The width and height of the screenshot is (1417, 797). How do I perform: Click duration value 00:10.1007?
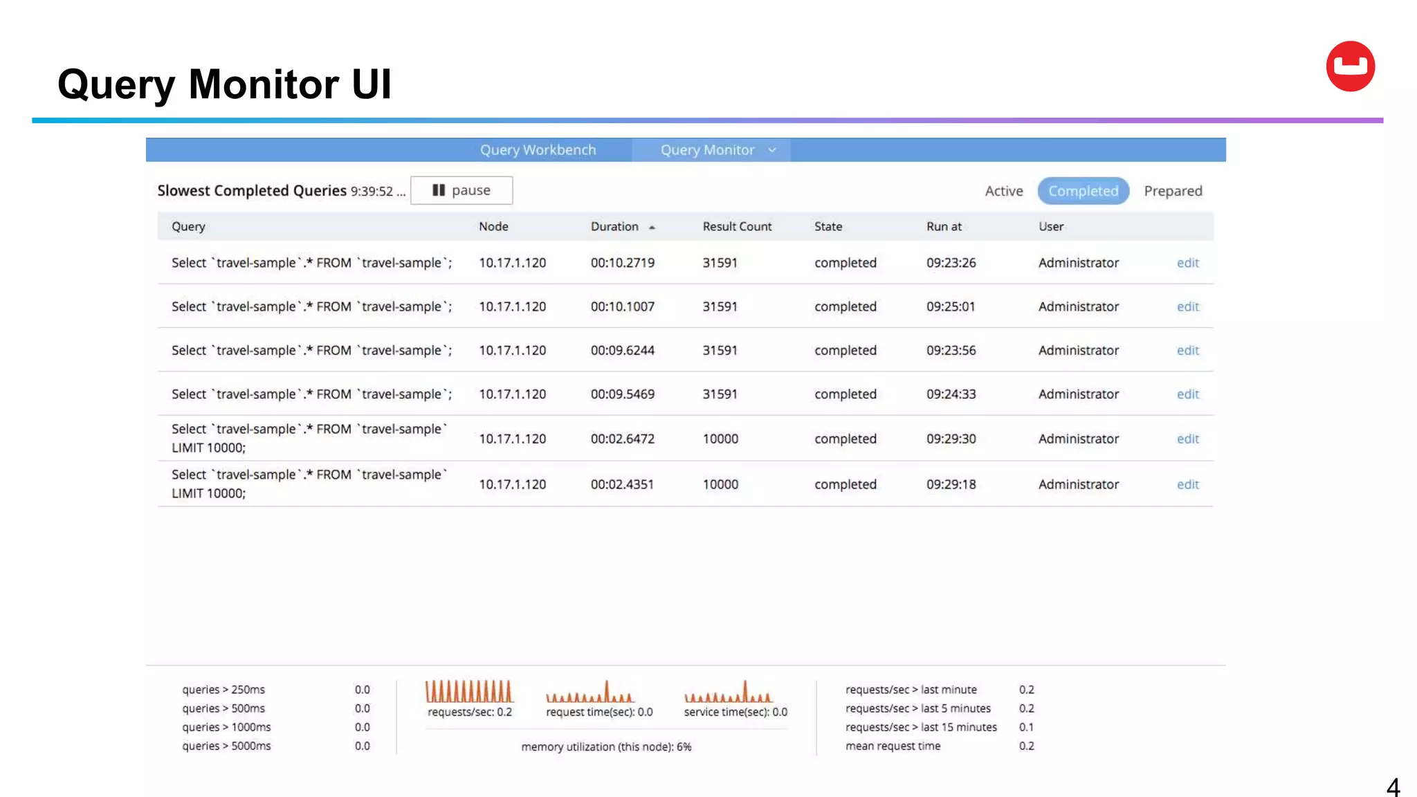click(622, 306)
